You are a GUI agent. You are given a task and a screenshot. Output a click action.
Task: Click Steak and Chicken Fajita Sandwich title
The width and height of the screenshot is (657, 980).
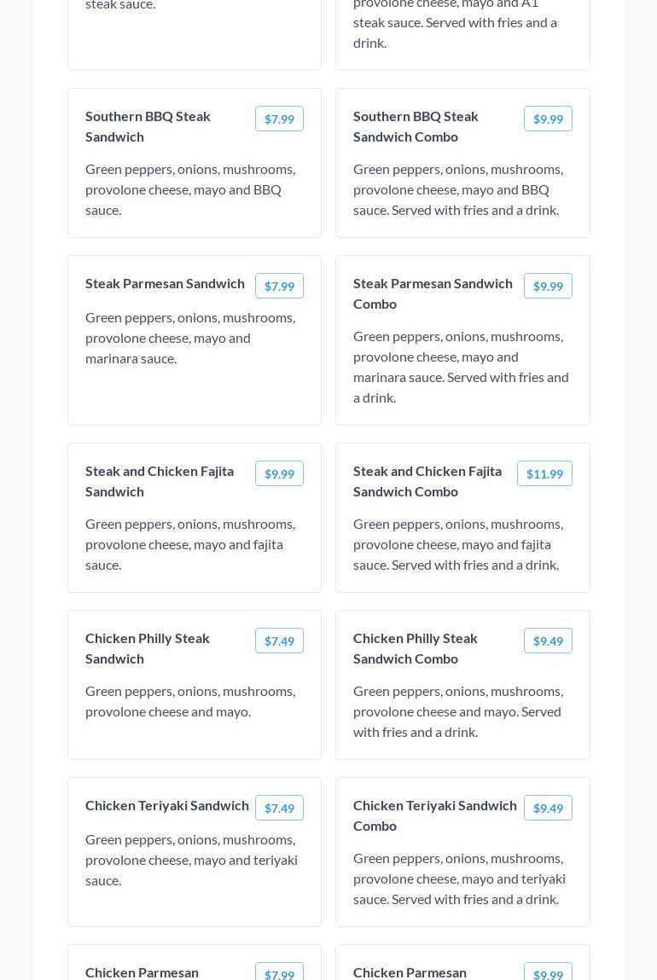[160, 481]
